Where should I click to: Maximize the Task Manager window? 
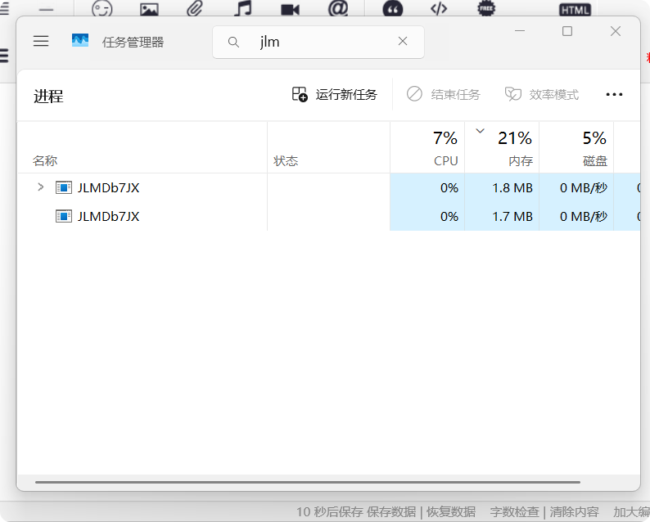point(567,31)
